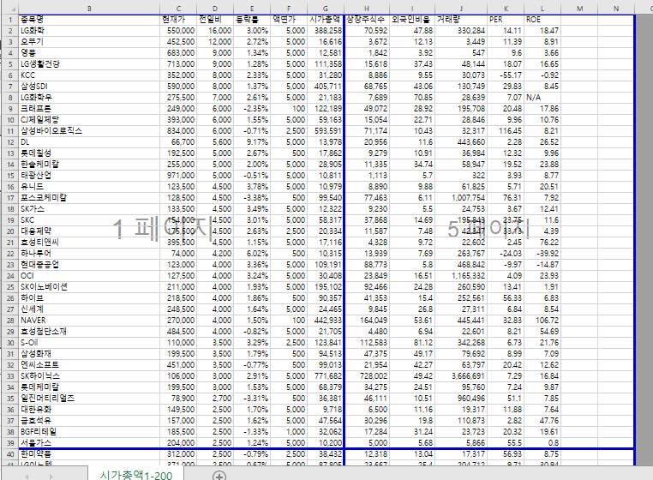The width and height of the screenshot is (653, 480).
Task: Select column J header
Action: (460, 9)
